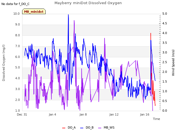Click the 5.0 wind speed axis value
Screen dimensions: 177x133
click(165, 14)
